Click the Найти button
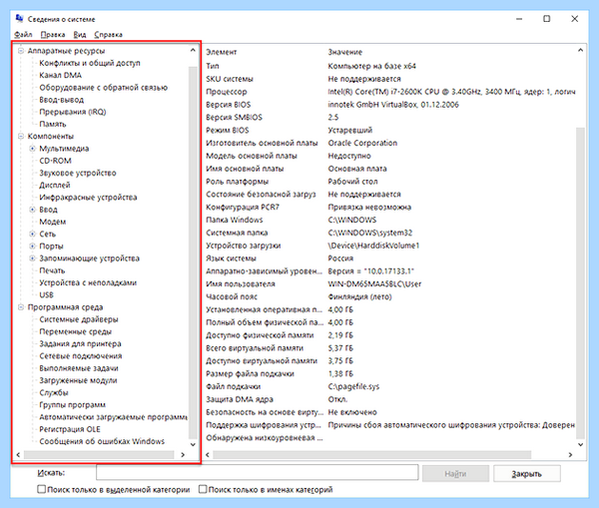599x508 pixels. point(455,474)
